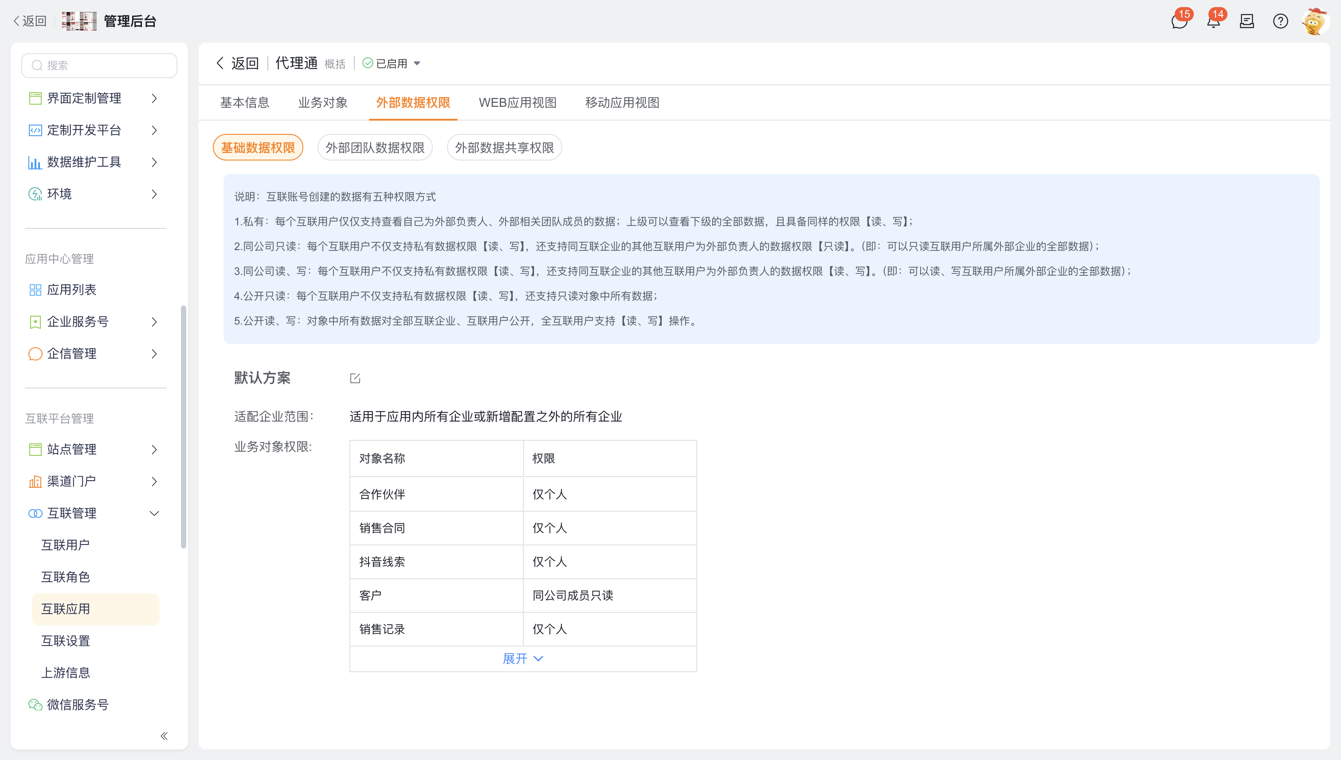Click the 数据维护工具 bar chart icon
This screenshot has width=1341, height=760.
35,162
